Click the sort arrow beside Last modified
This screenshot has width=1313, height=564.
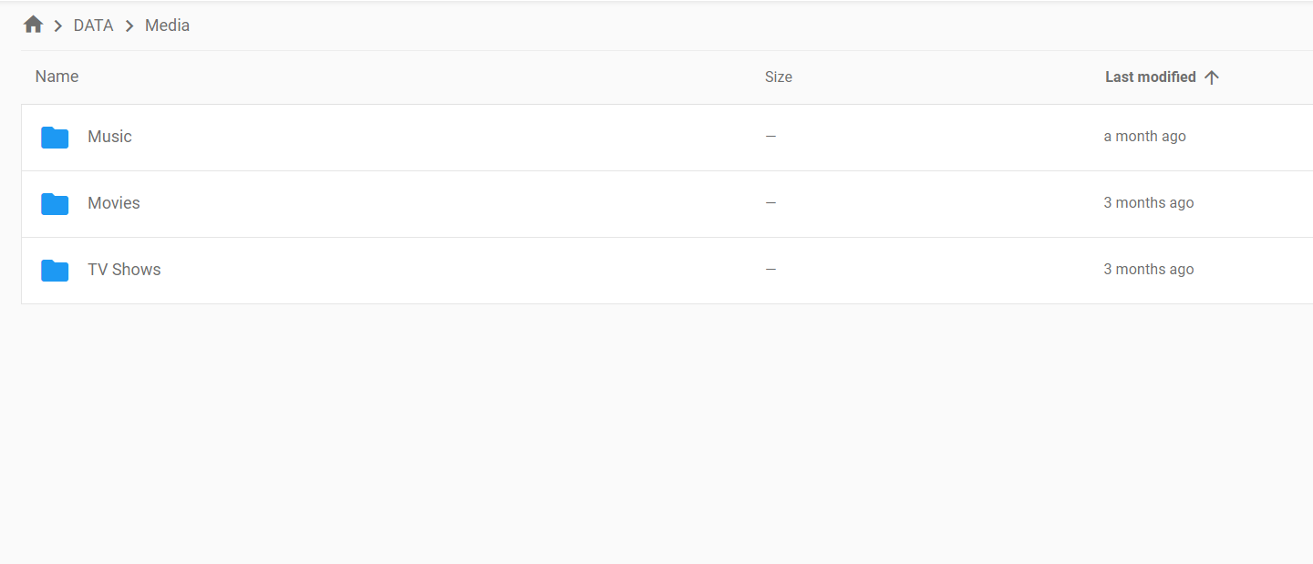[x=1212, y=77]
